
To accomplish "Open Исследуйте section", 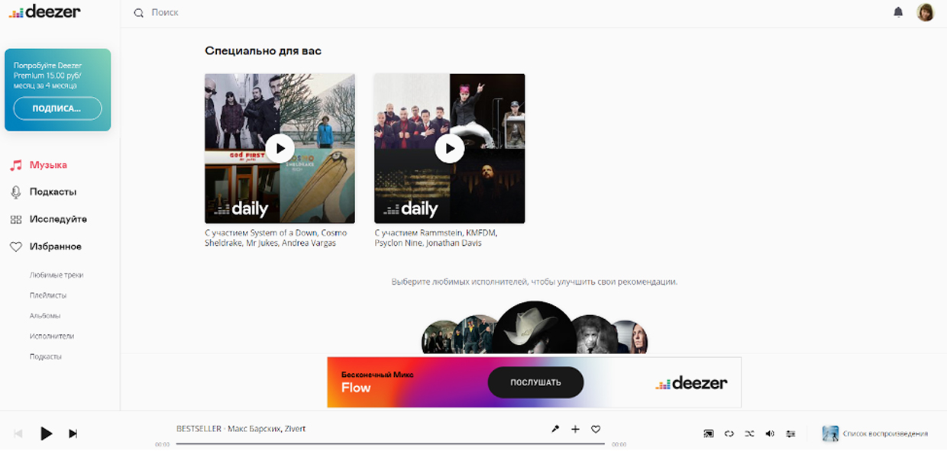I will pyautogui.click(x=57, y=220).
